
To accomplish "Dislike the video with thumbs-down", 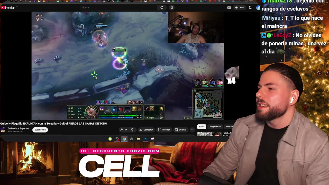I will pos(133,130).
